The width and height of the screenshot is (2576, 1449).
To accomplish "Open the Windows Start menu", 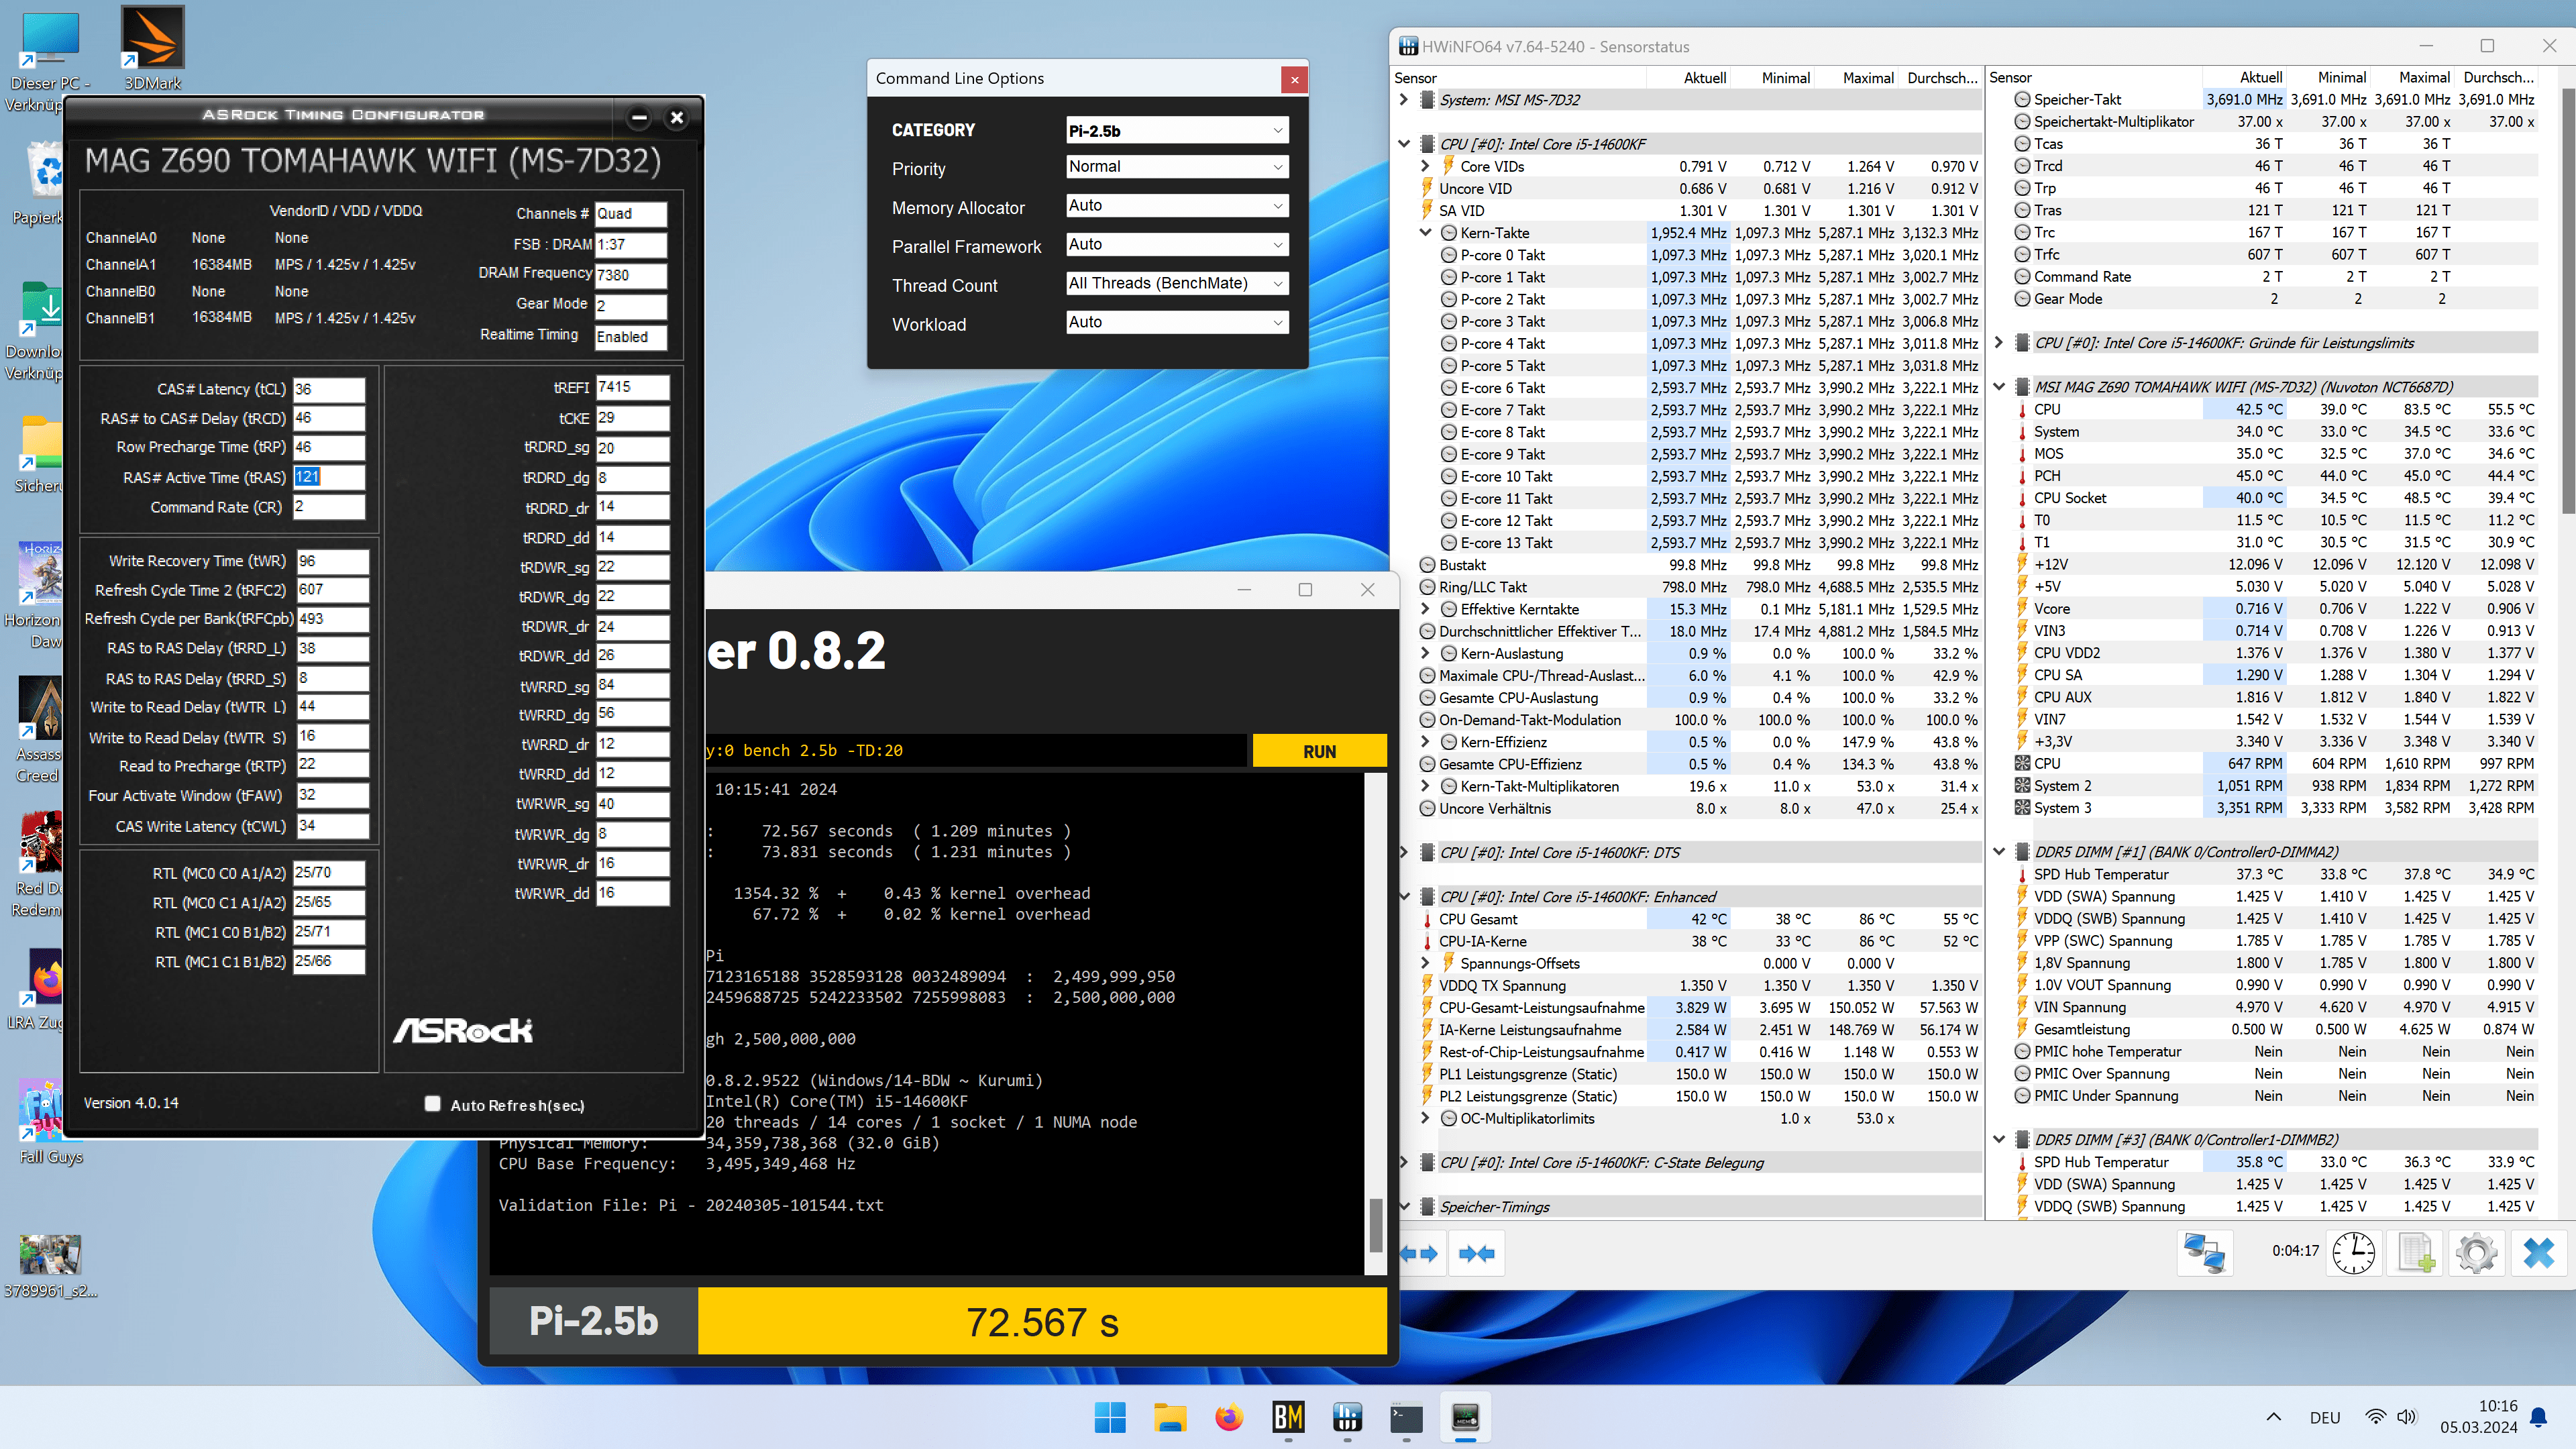I will [1110, 1417].
